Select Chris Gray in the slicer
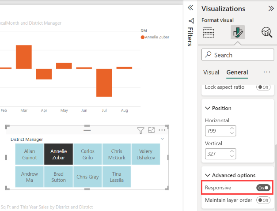 tap(87, 177)
